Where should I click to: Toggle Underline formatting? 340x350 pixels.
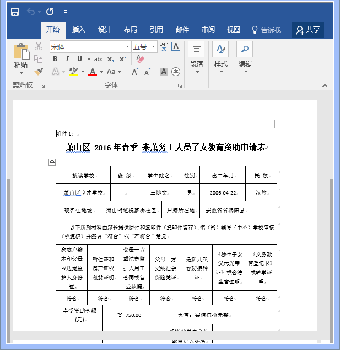click(79, 59)
